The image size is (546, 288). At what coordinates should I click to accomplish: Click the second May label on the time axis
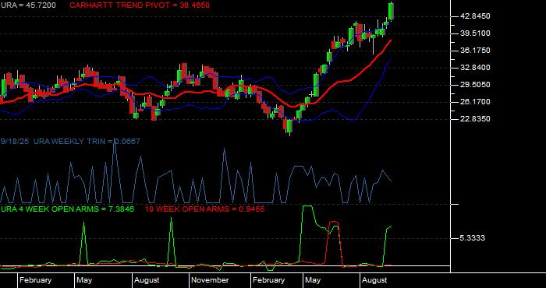(313, 280)
